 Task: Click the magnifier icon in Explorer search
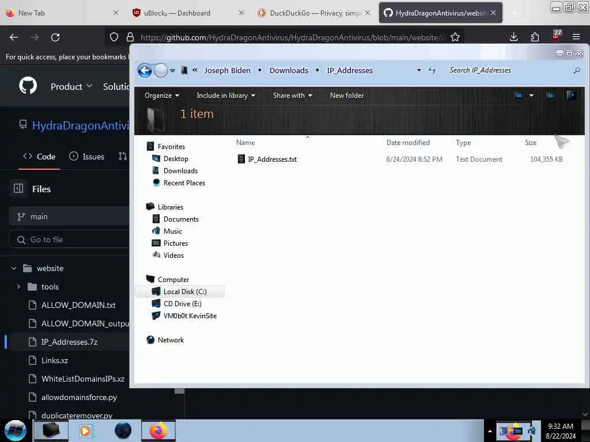[x=576, y=70]
